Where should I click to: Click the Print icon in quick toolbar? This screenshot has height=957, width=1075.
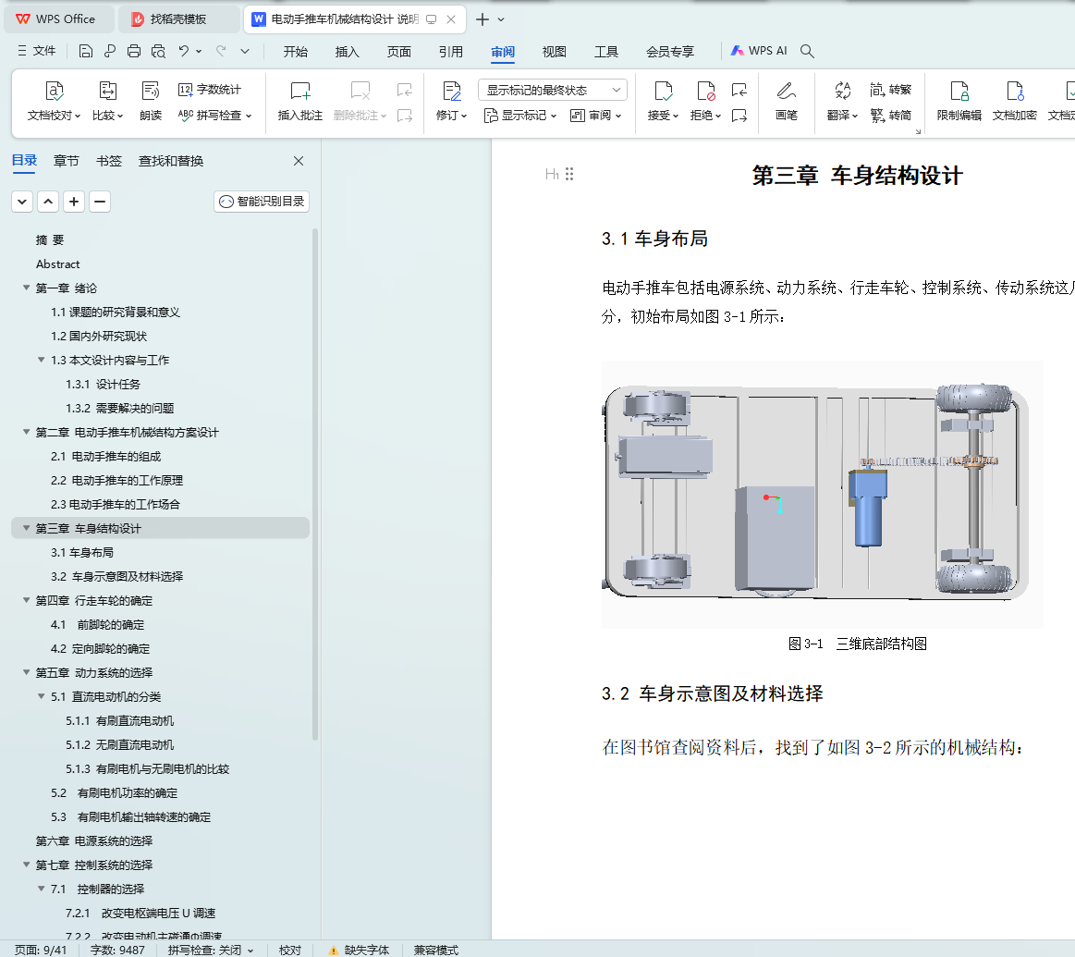click(x=134, y=51)
